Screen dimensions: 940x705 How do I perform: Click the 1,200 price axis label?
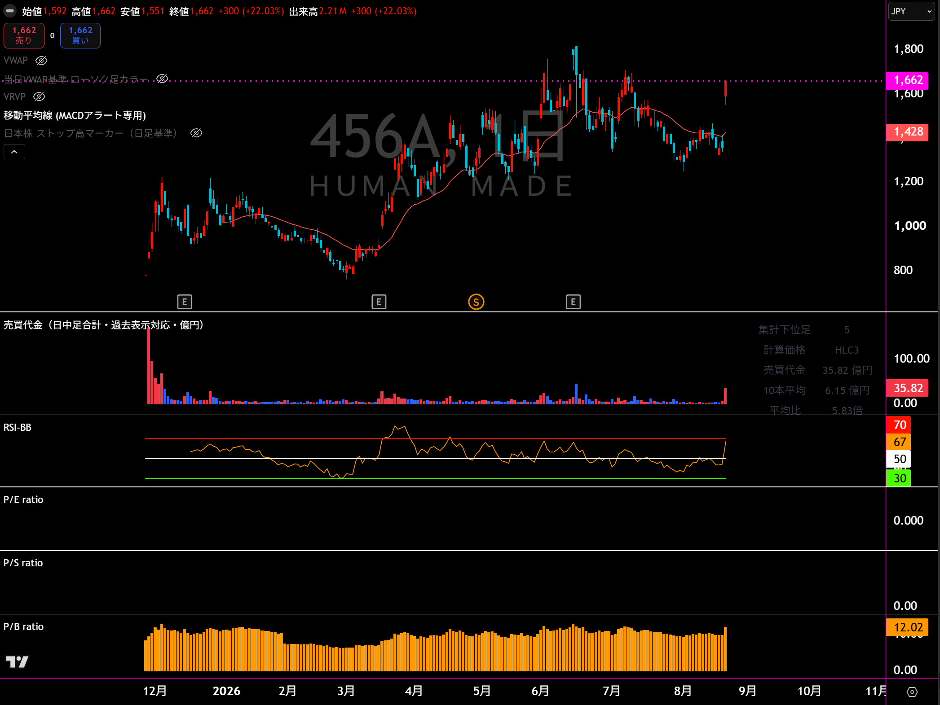coord(909,181)
